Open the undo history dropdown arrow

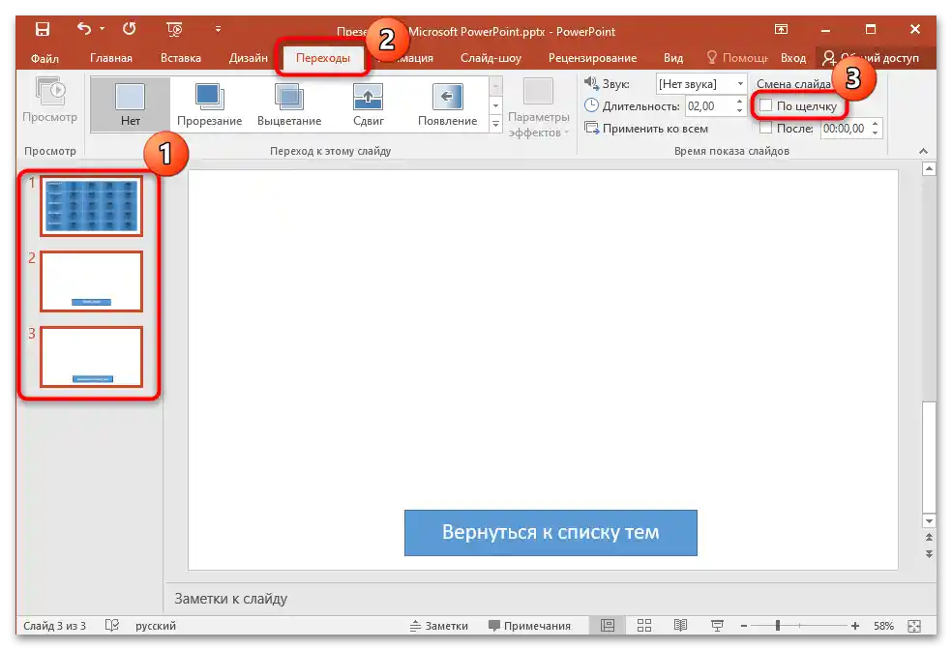click(x=102, y=28)
